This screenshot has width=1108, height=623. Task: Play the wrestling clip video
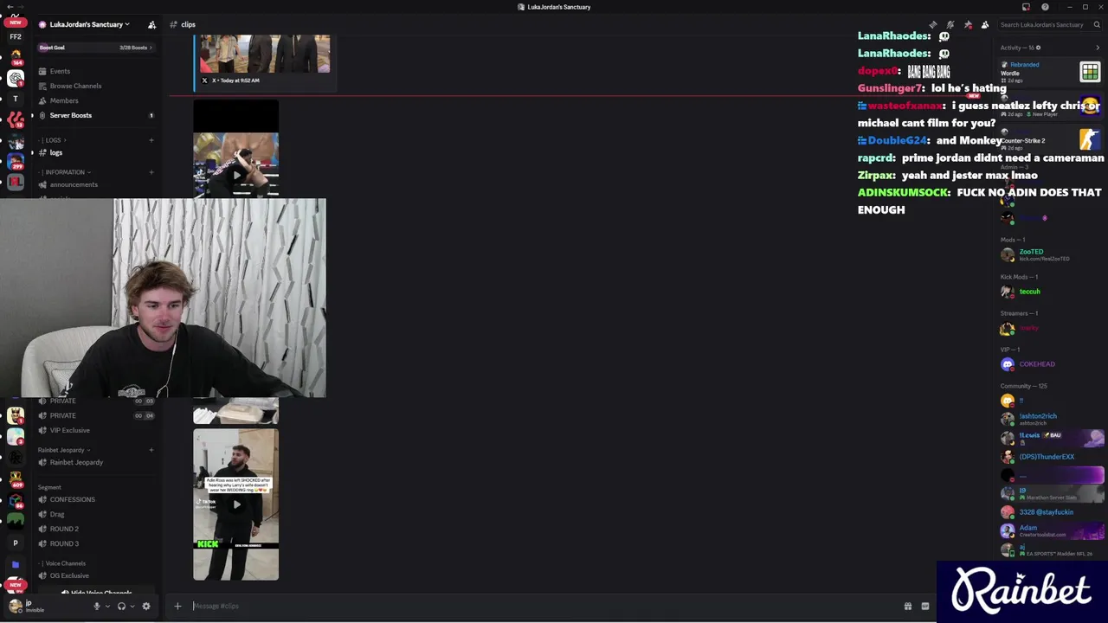pos(236,174)
